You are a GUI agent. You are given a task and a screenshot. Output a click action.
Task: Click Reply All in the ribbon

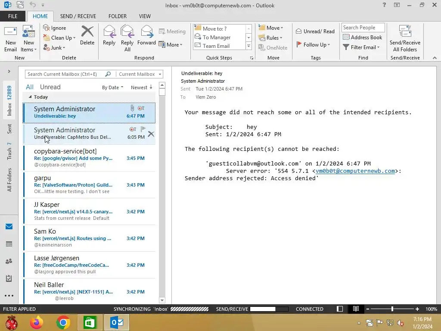pyautogui.click(x=127, y=38)
